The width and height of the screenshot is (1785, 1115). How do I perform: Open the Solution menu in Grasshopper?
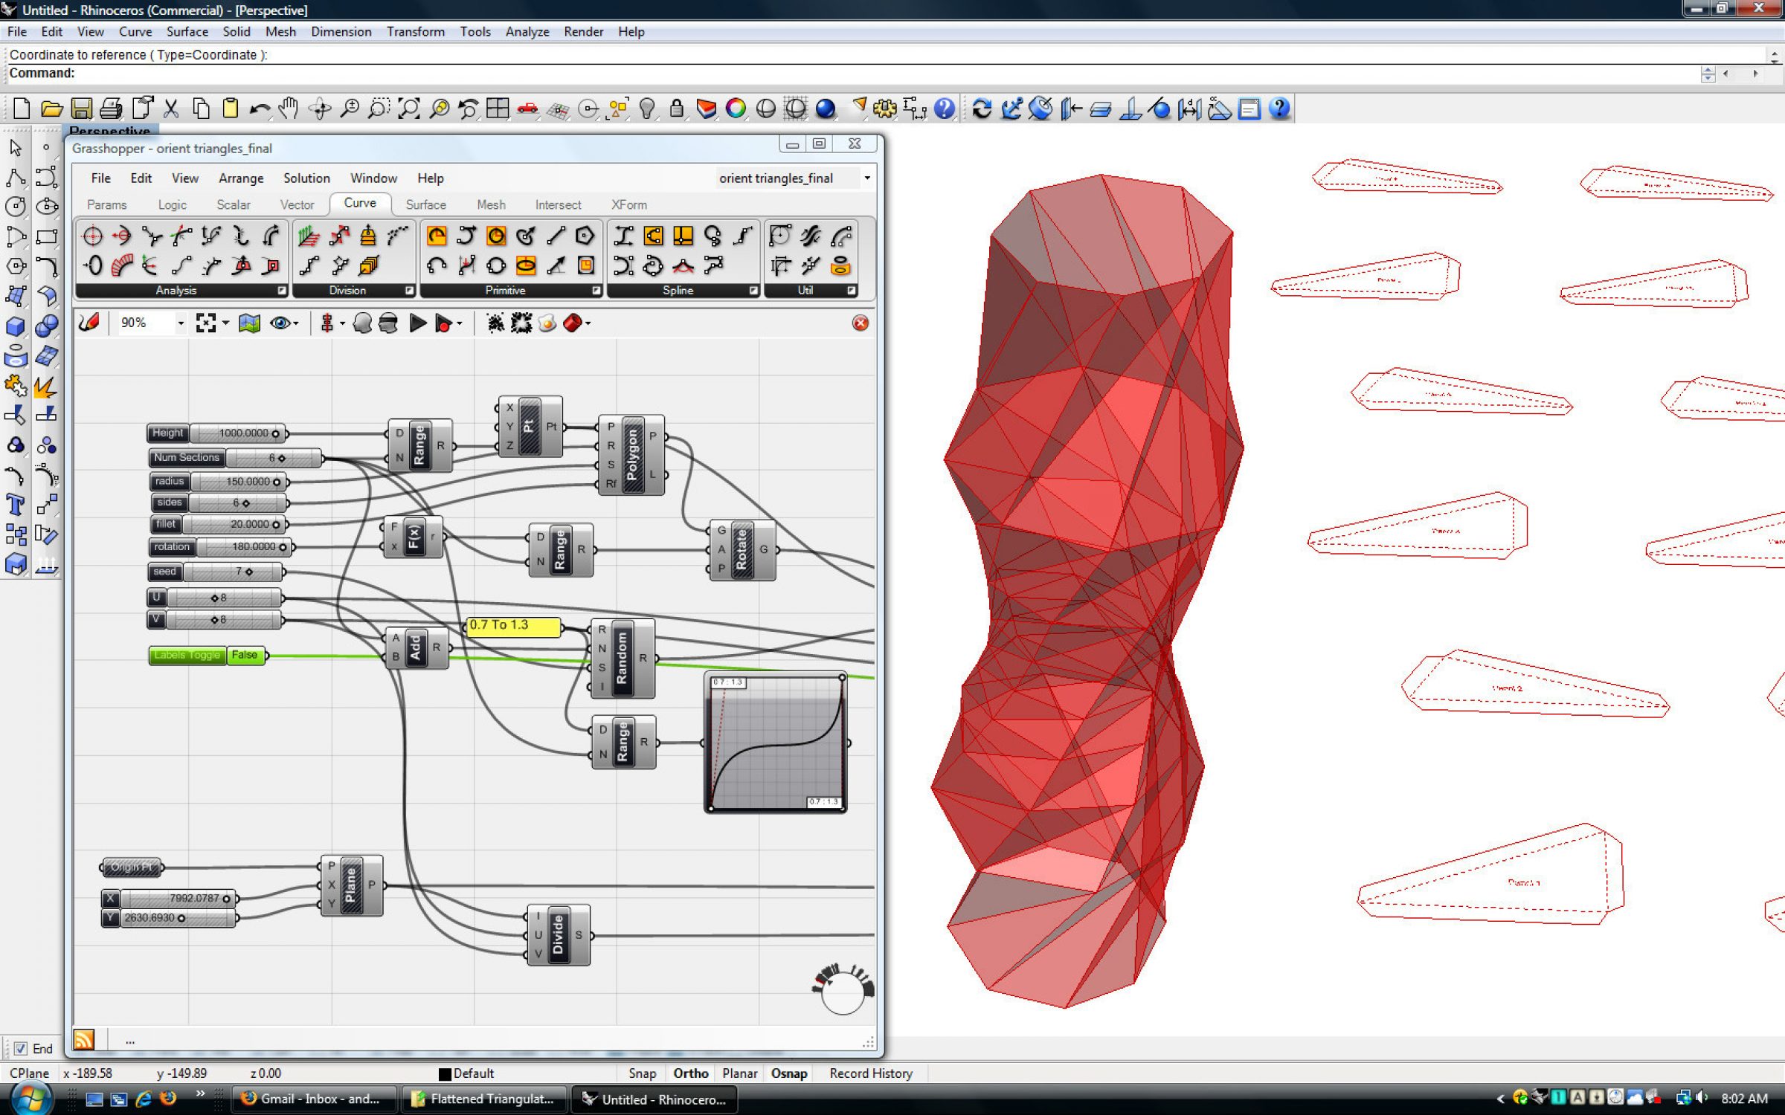tap(306, 178)
